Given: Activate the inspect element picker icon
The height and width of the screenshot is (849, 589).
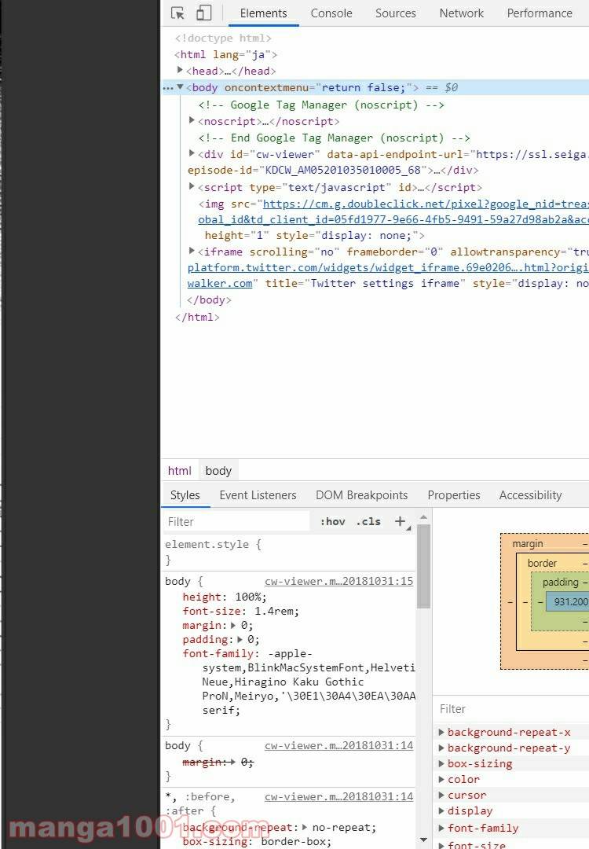Looking at the screenshot, I should 178,13.
